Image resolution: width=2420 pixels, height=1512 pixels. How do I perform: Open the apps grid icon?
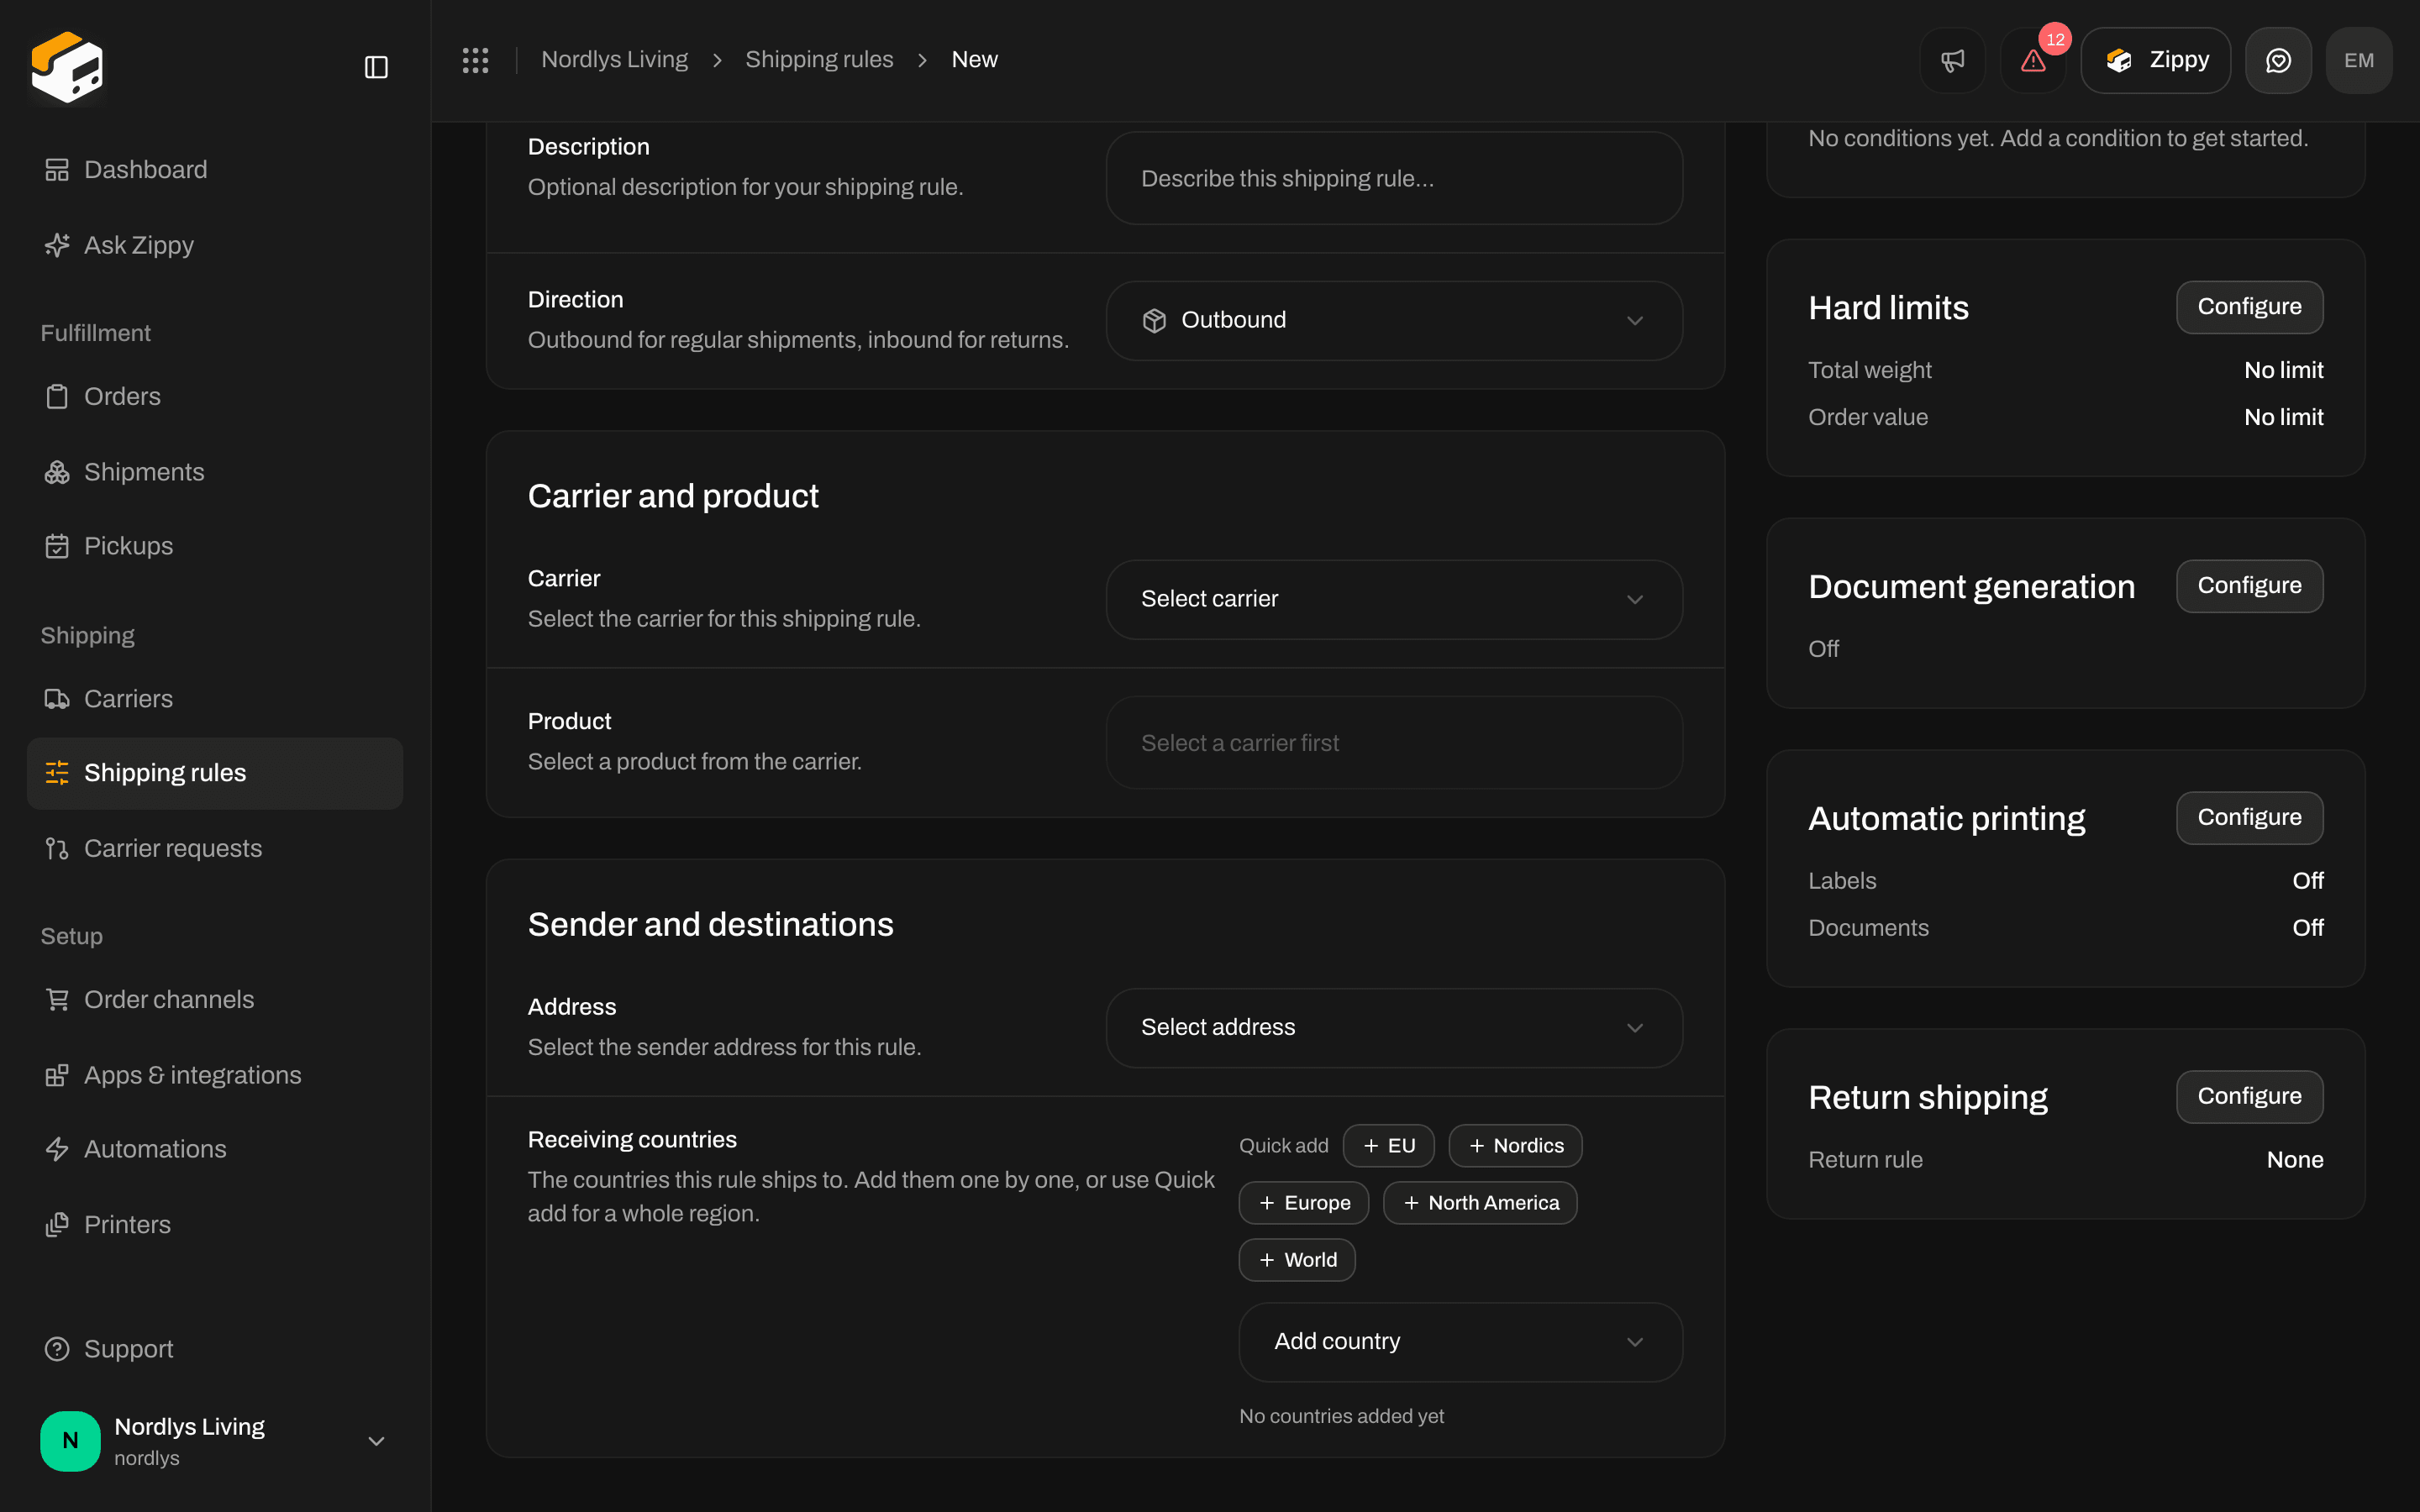click(x=475, y=60)
